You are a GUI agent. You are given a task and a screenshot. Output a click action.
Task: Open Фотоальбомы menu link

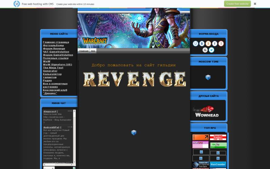click(x=53, y=45)
